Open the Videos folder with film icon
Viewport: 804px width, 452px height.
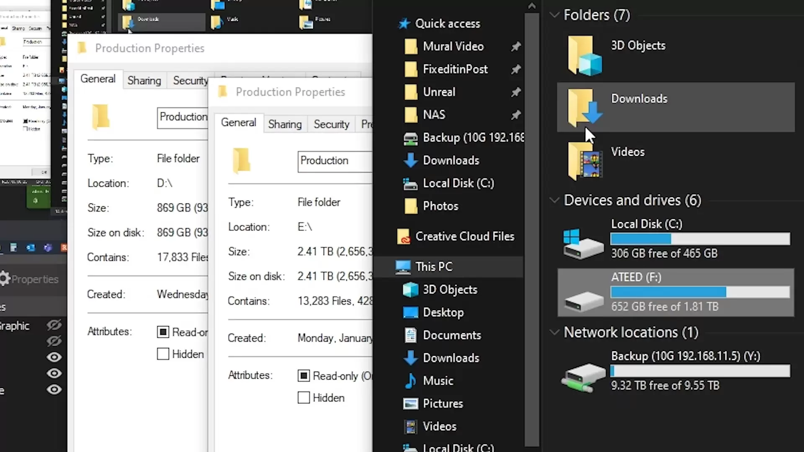point(585,161)
